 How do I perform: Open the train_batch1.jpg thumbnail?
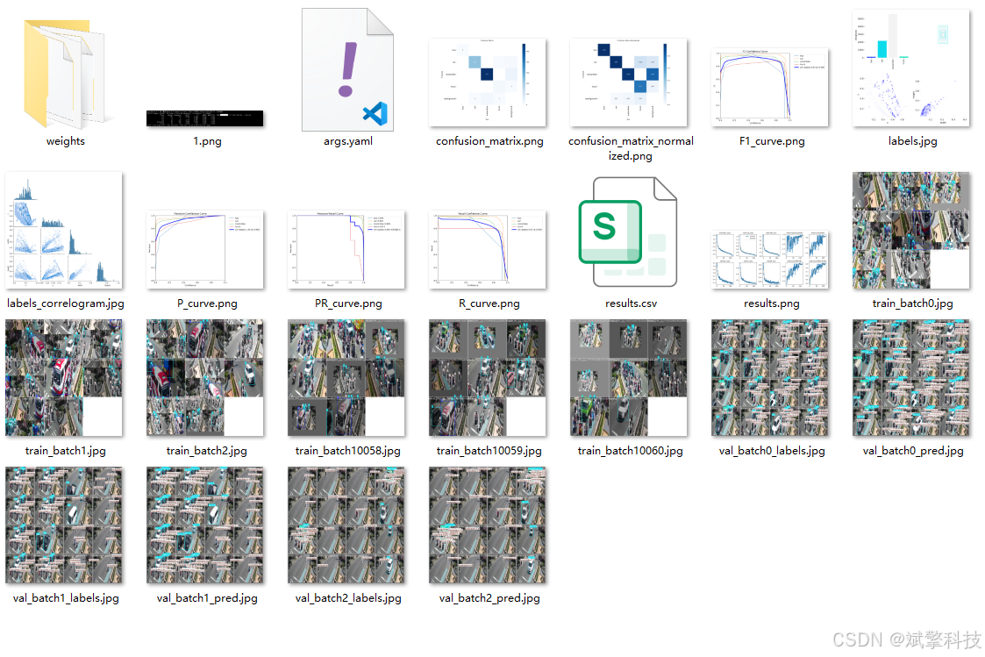coord(64,377)
